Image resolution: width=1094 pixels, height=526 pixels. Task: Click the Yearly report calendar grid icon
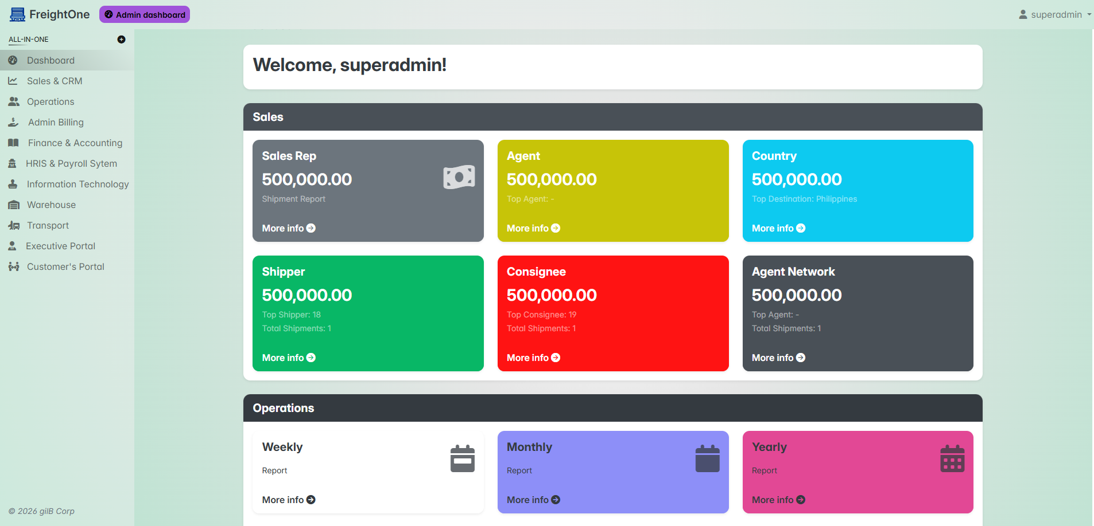pos(952,458)
